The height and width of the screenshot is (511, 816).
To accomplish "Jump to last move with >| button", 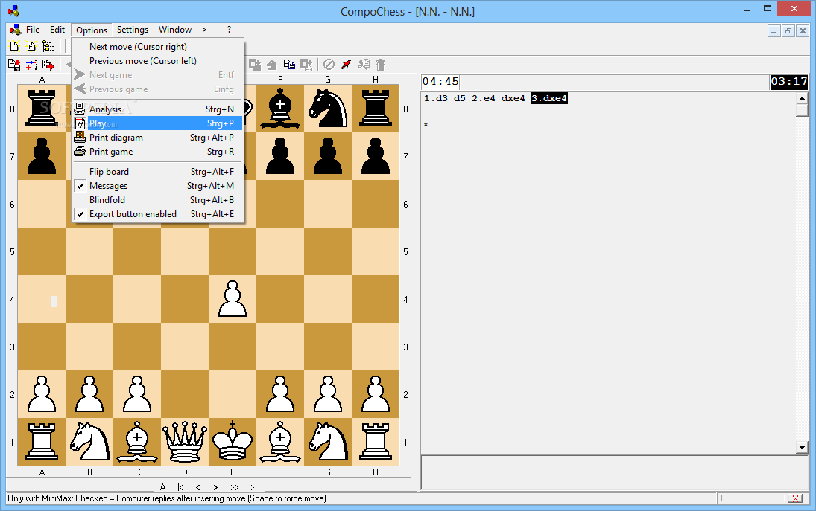I will pyautogui.click(x=253, y=487).
